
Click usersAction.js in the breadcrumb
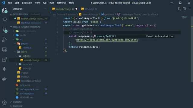pyautogui.click(x=88, y=14)
